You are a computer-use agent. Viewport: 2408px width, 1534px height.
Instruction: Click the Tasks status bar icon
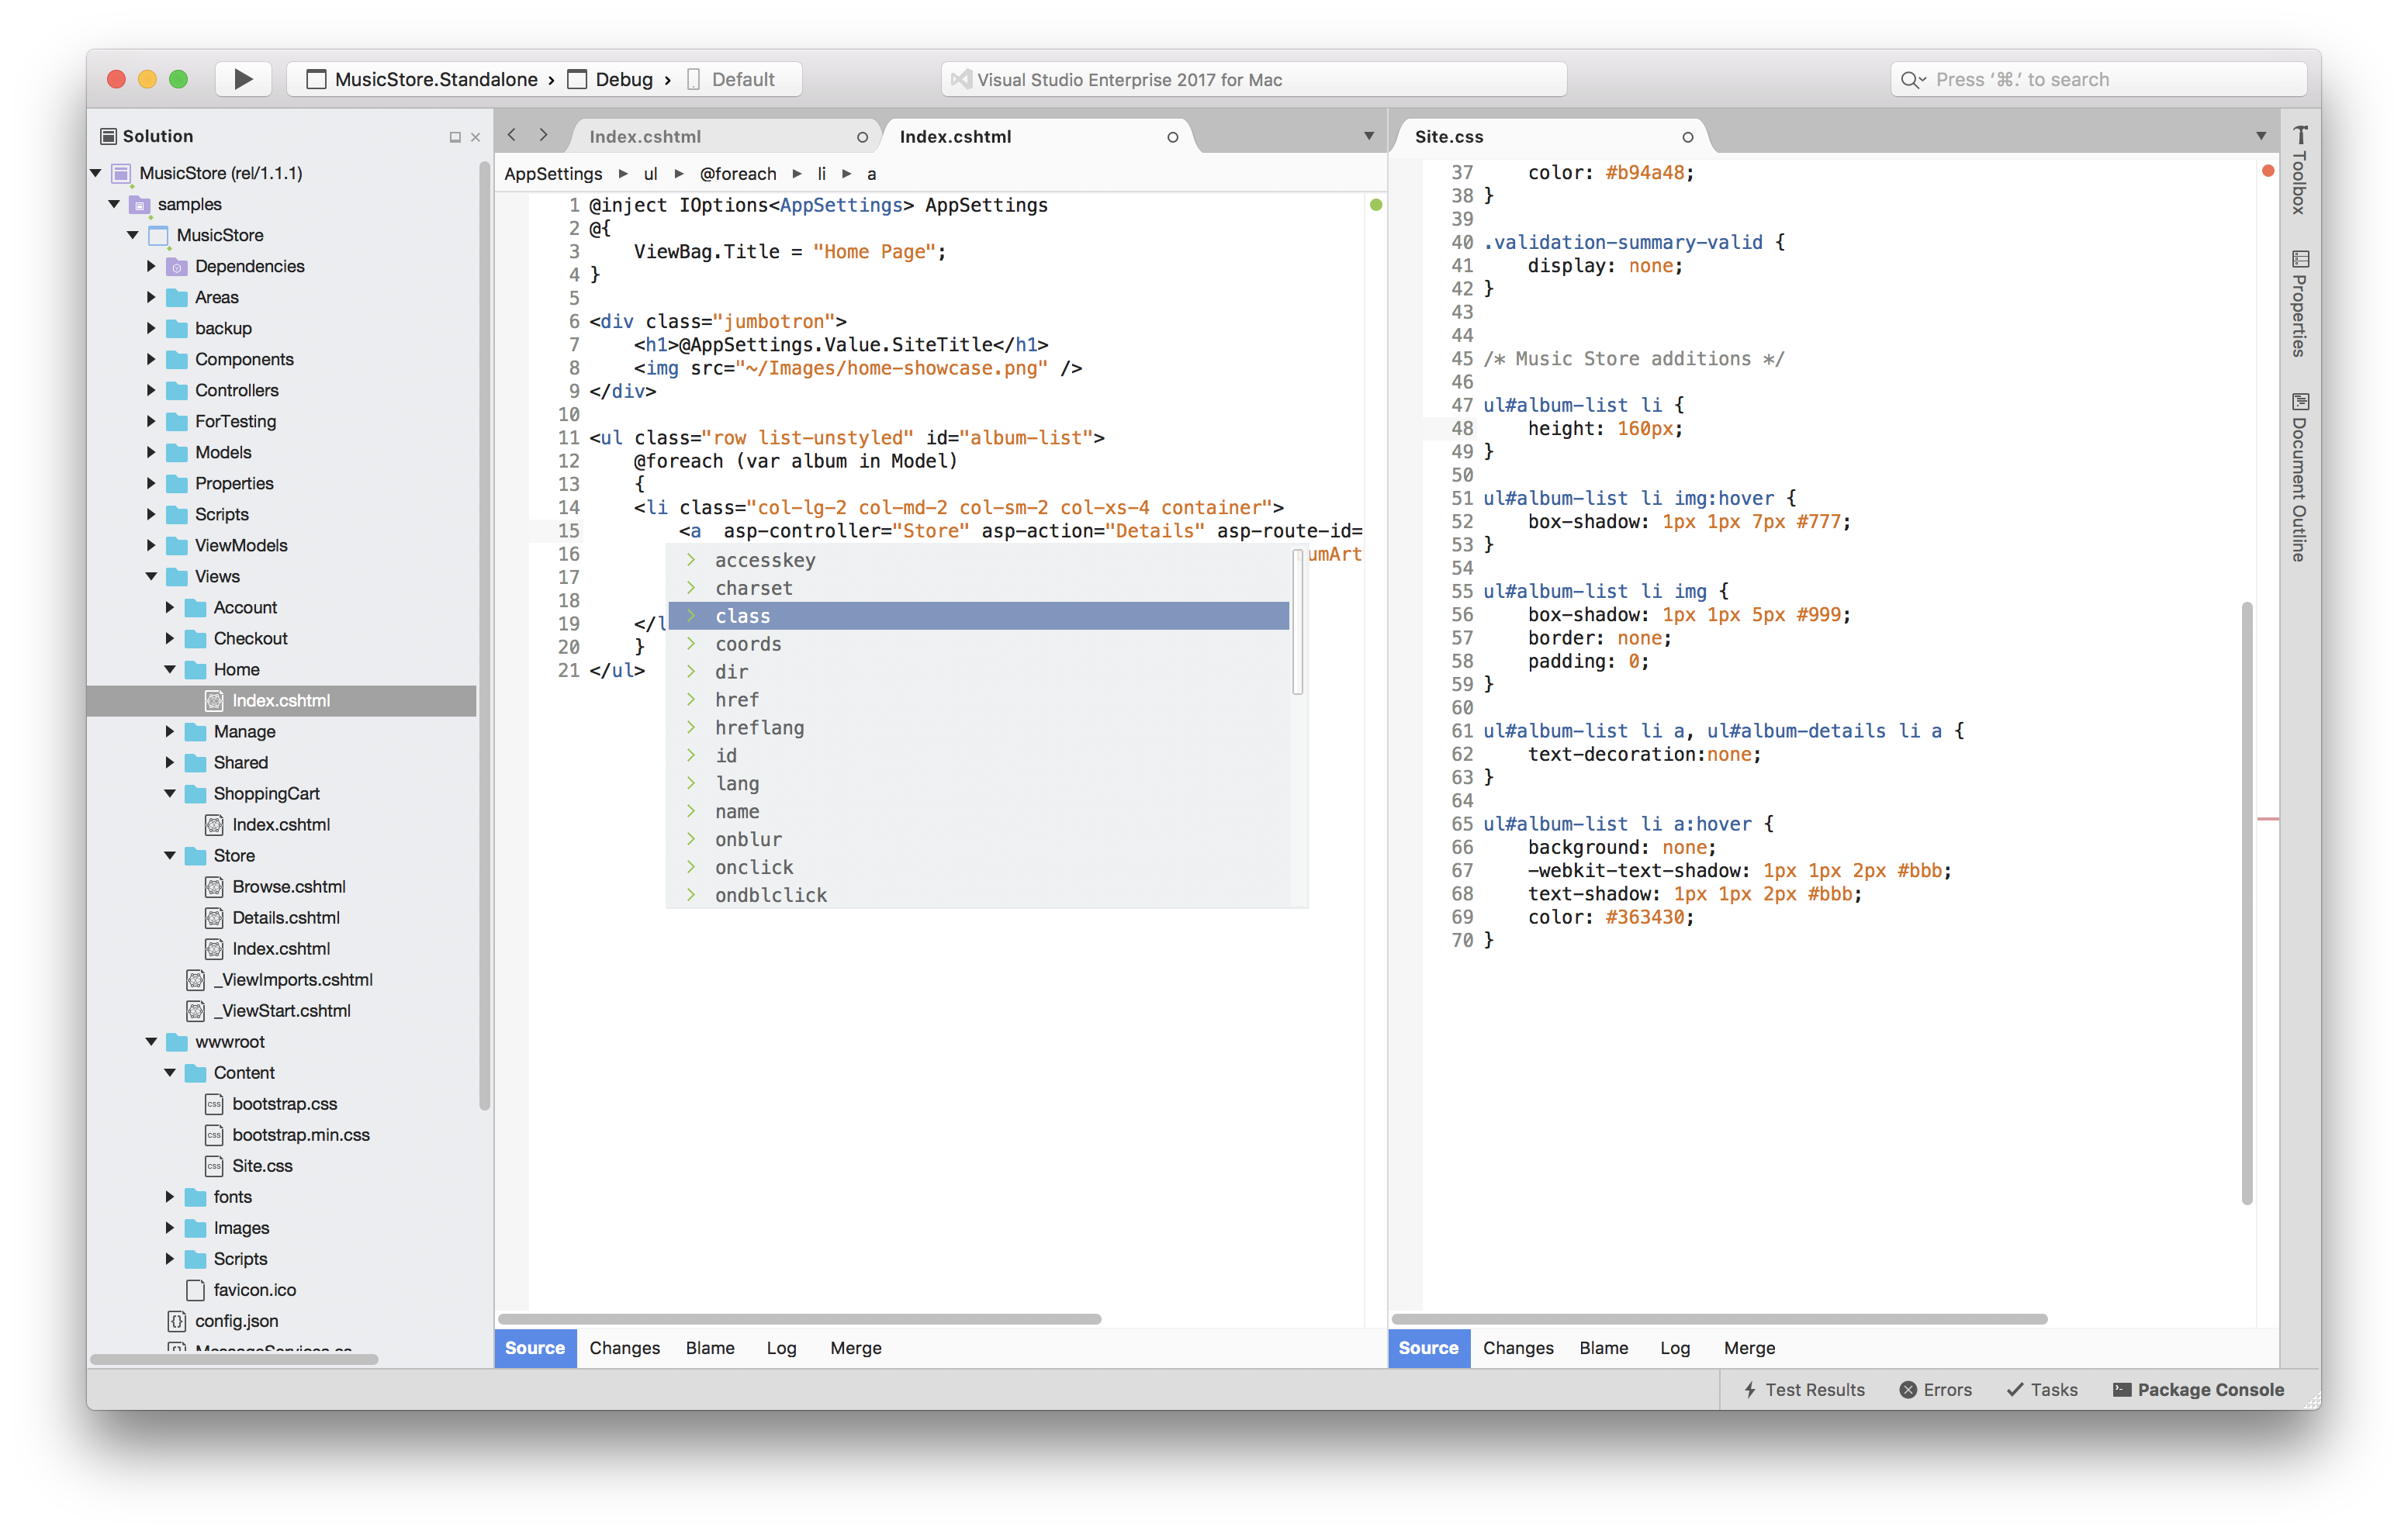click(2040, 1387)
